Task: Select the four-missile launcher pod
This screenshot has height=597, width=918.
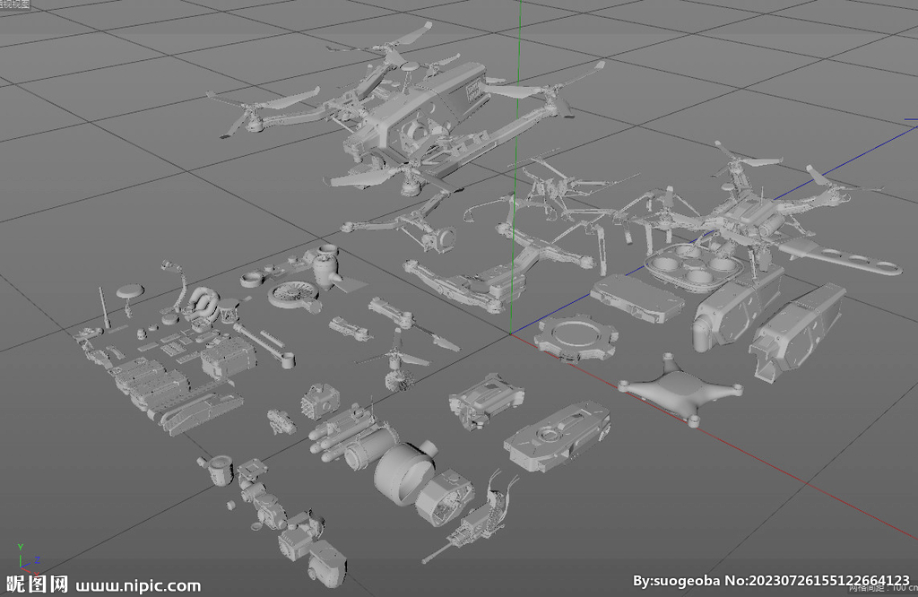Action: (x=342, y=432)
